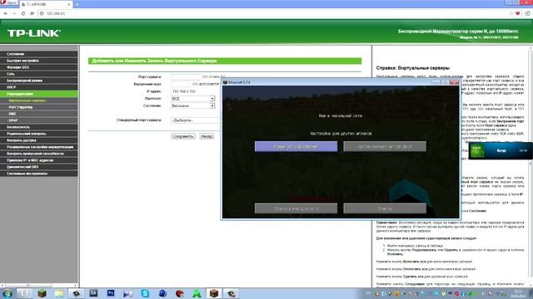Click the green figure taskbar icon
This screenshot has height=299, width=533.
197,293
